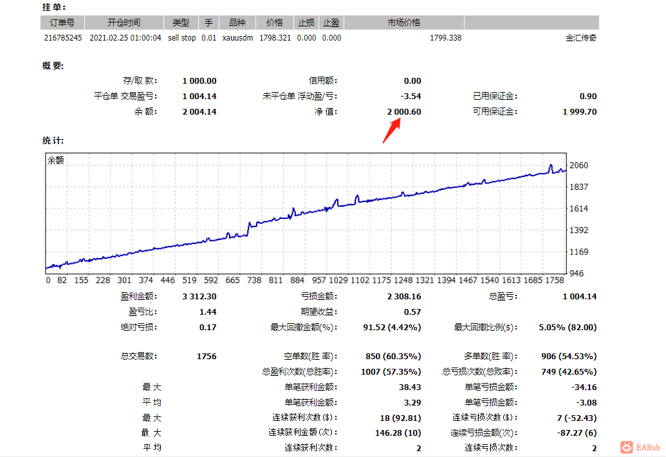Click the sell stop order type cell
This screenshot has height=457, width=666.
pos(182,38)
